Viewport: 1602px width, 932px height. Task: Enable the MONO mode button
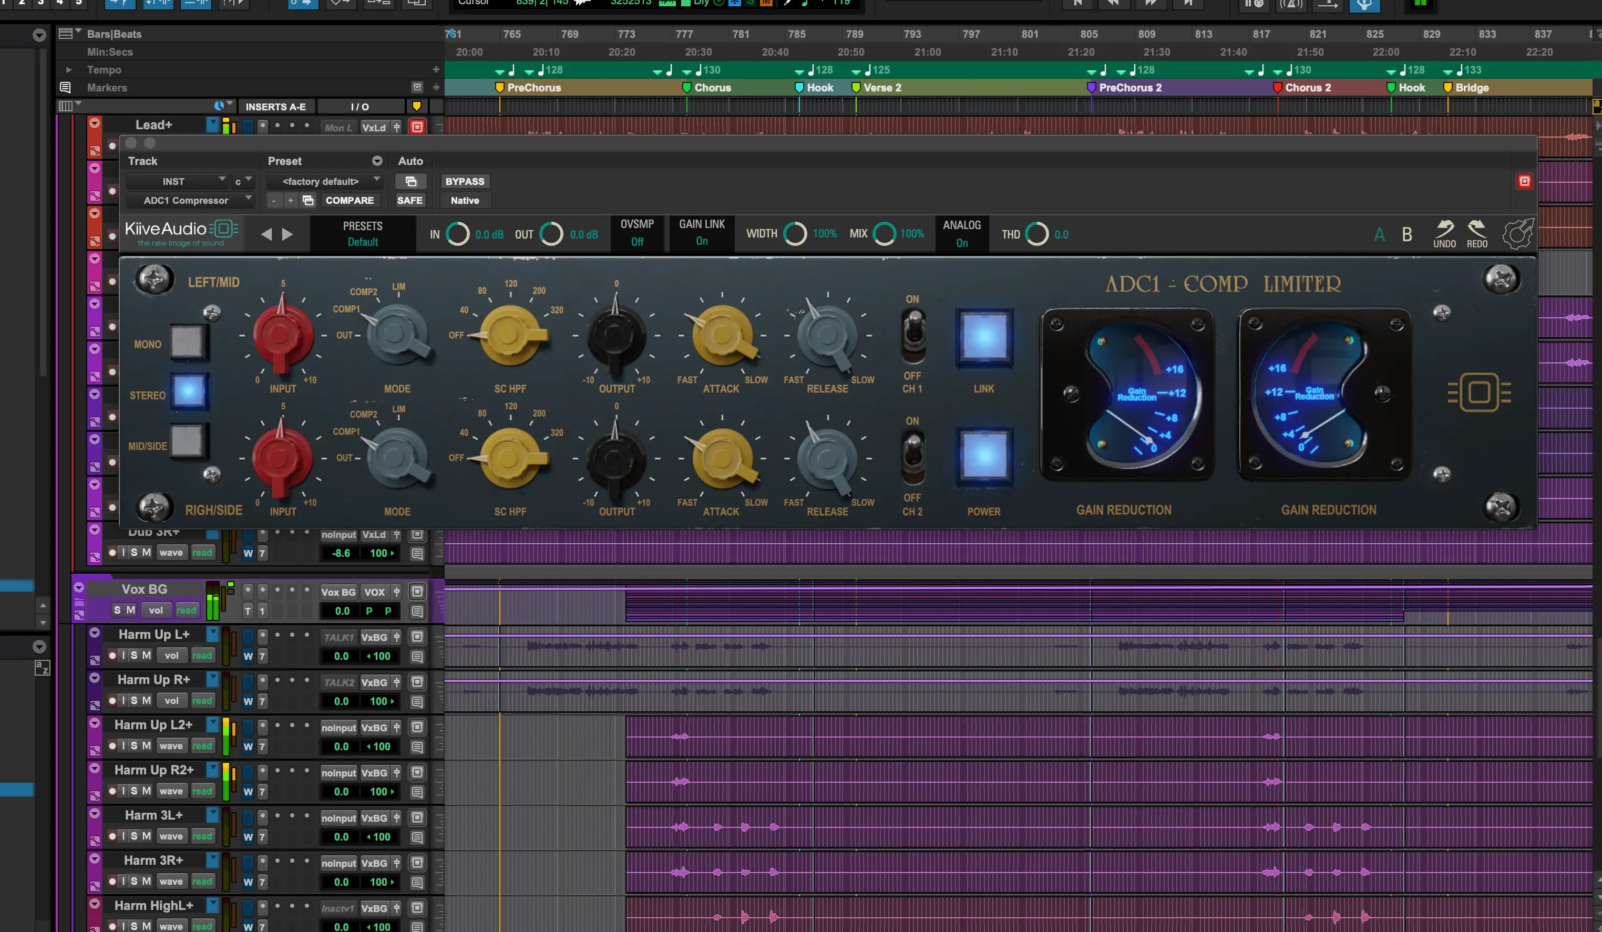(x=188, y=342)
